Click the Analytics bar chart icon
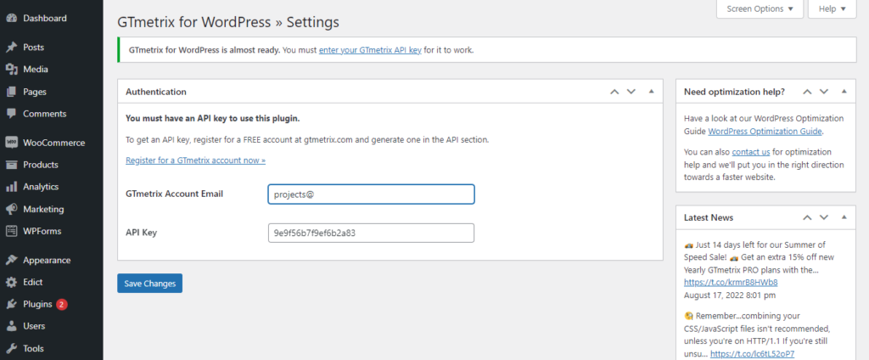The image size is (869, 360). (x=11, y=187)
